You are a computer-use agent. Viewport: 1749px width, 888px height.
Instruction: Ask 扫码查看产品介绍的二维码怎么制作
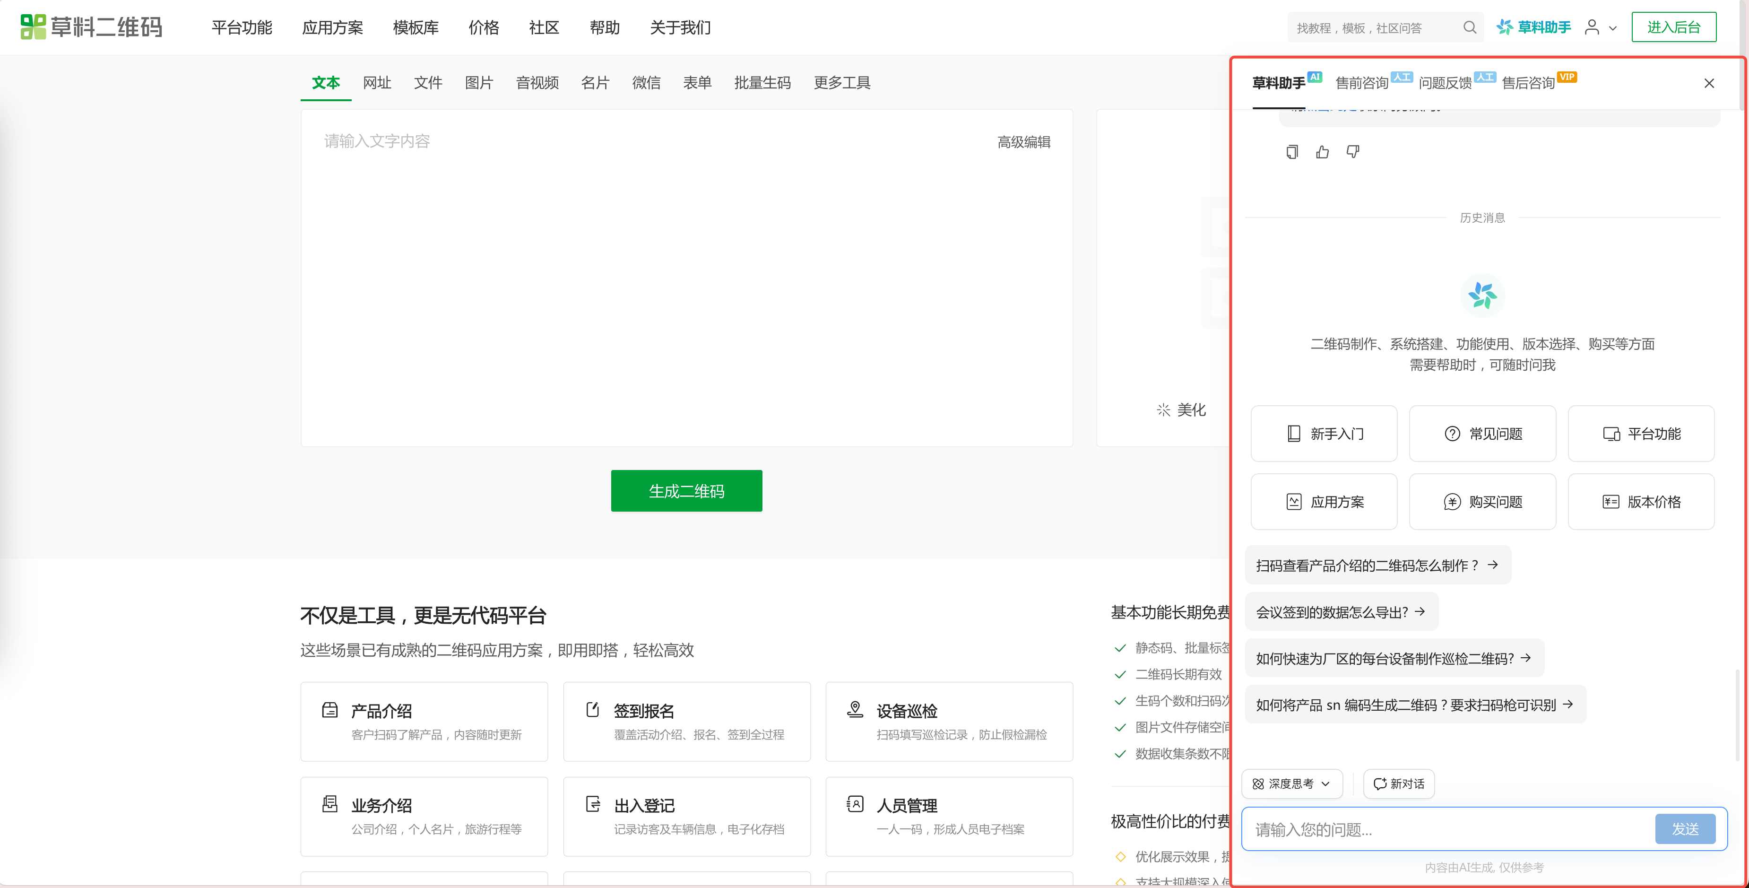[1377, 565]
